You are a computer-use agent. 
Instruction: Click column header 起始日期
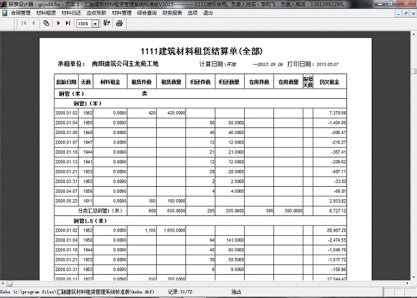click(66, 82)
